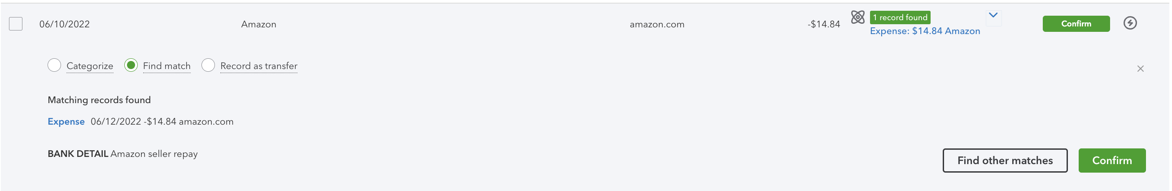Click the lightning bolt icon in row

click(x=1130, y=23)
